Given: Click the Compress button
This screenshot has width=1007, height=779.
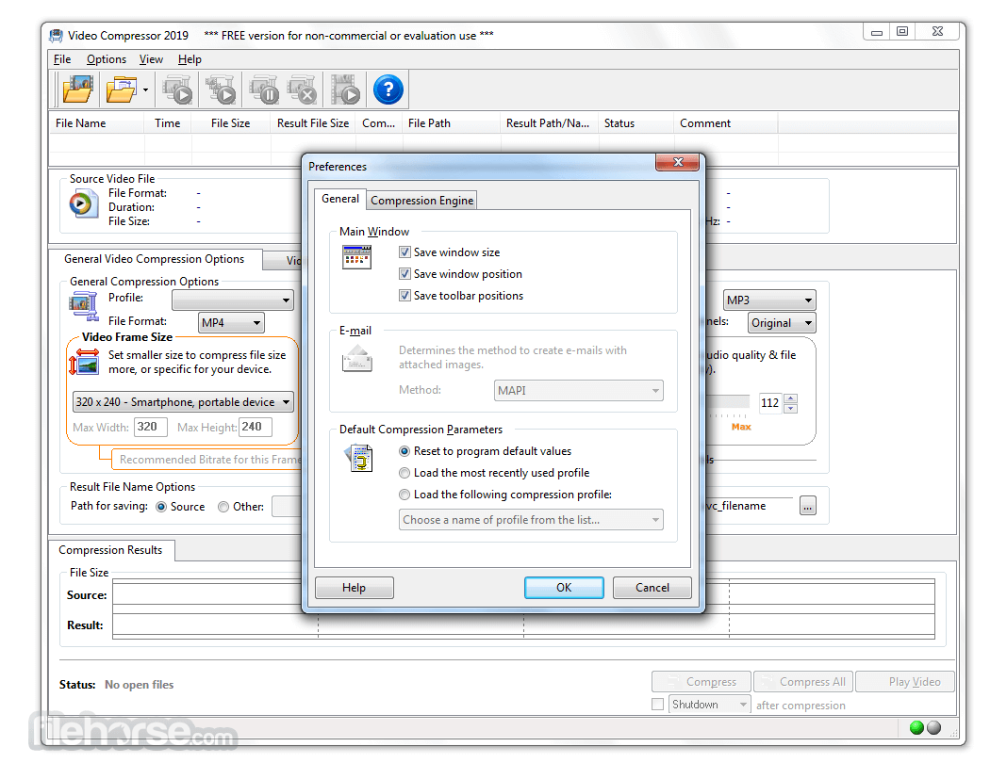Looking at the screenshot, I should tap(702, 681).
